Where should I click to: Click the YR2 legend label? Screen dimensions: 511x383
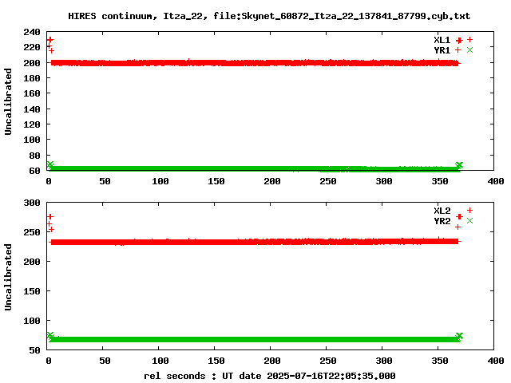[442, 221]
